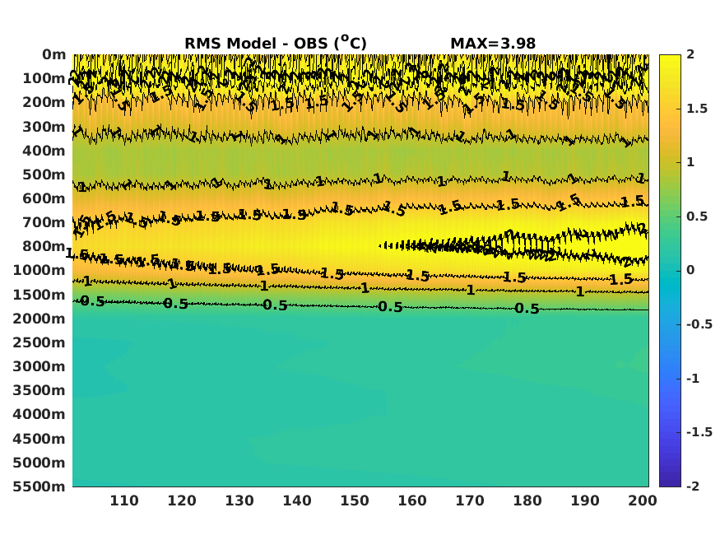720x540 pixels.
Task: Click the '140' x-axis tick label
Action: (296, 500)
